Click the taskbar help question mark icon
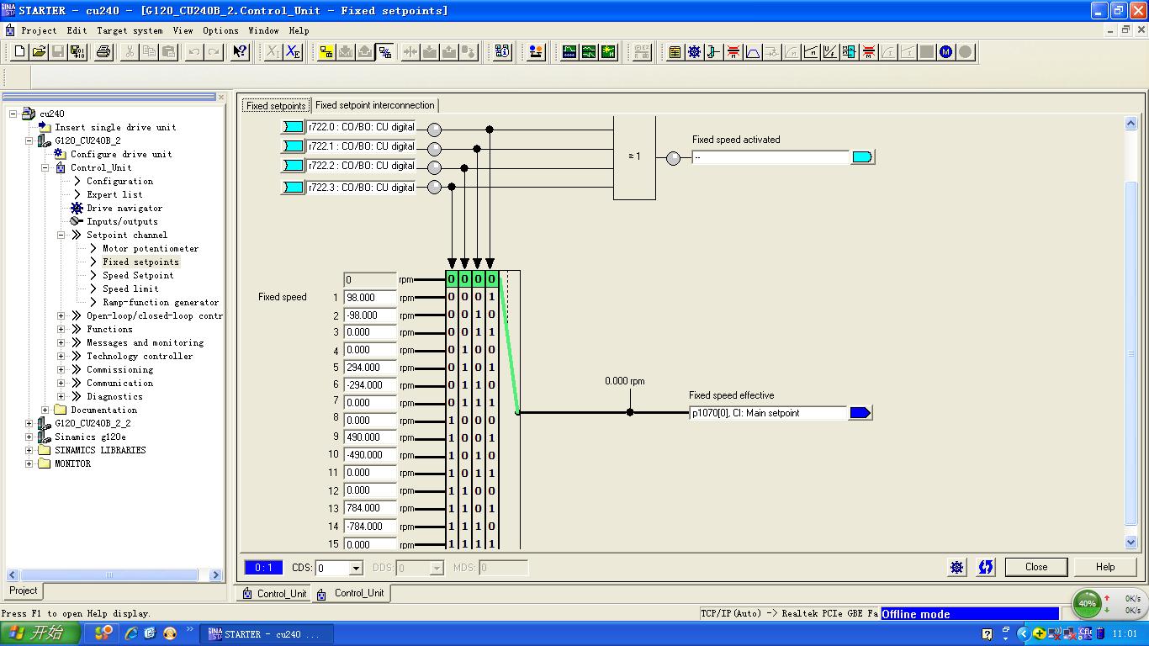1149x646 pixels. coord(988,633)
